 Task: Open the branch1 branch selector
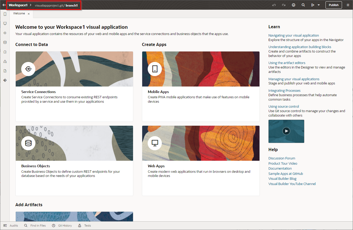click(x=71, y=5)
